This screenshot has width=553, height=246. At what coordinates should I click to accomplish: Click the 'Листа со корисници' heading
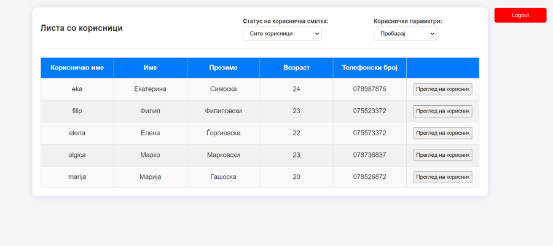(x=81, y=28)
